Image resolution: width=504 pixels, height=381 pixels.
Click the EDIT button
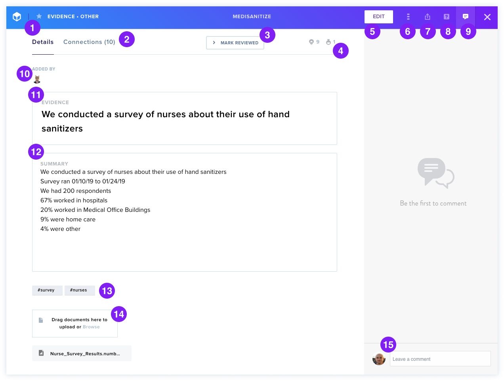(x=379, y=17)
